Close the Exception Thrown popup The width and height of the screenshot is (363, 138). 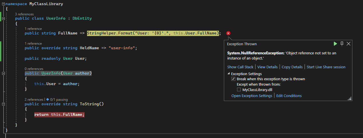coord(348,44)
